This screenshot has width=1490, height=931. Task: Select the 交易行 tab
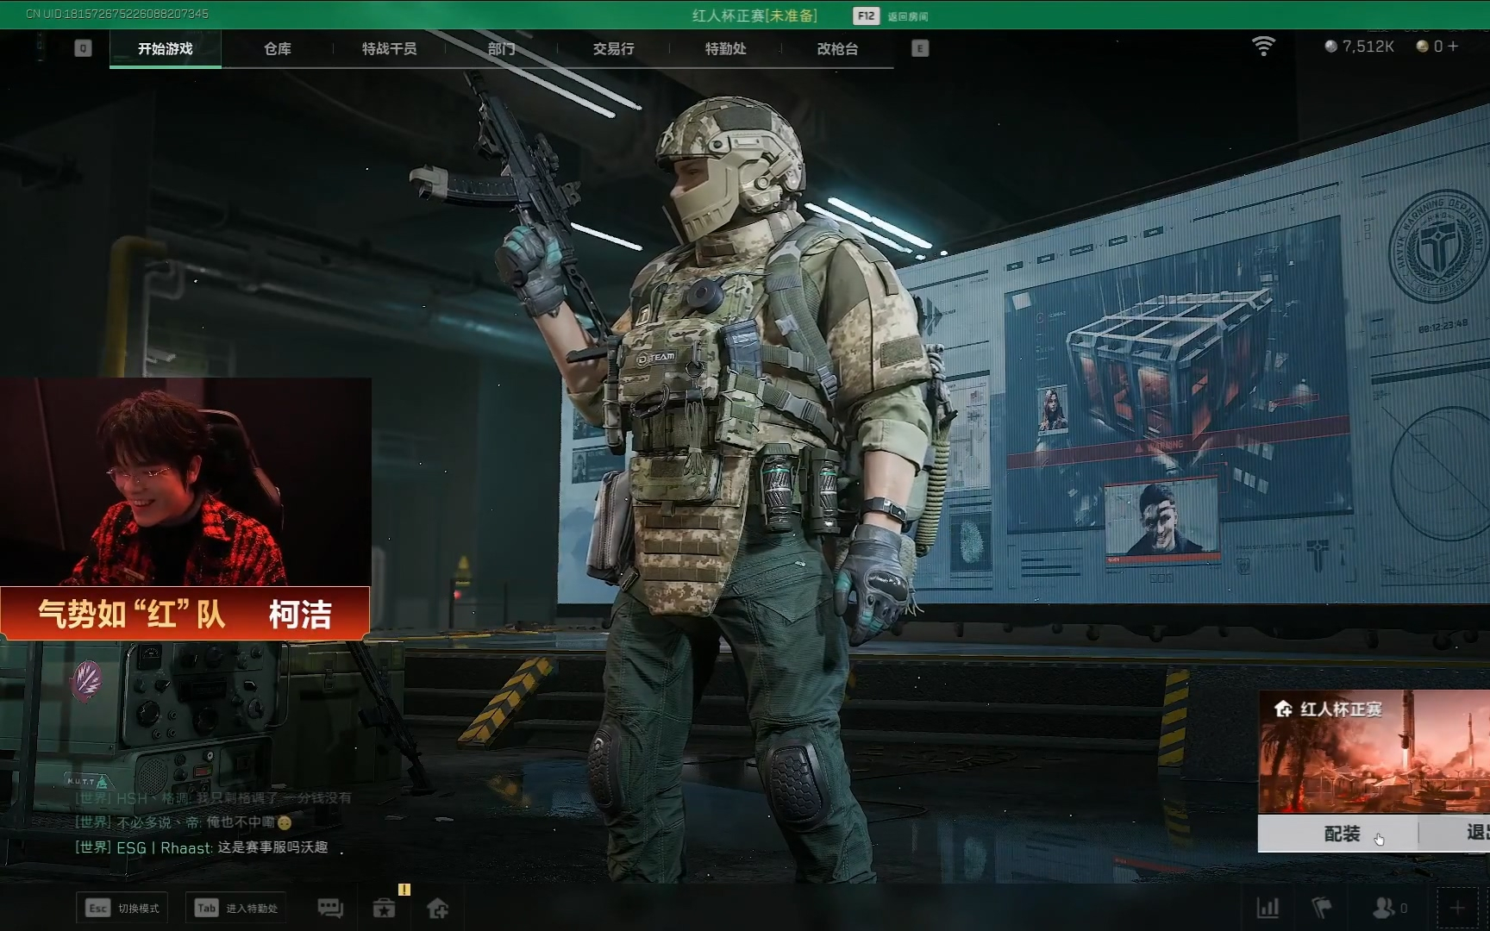click(613, 49)
